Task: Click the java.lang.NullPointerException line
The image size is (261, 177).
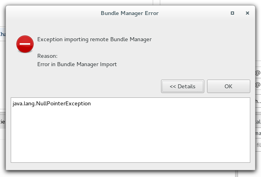Action: click(52, 104)
